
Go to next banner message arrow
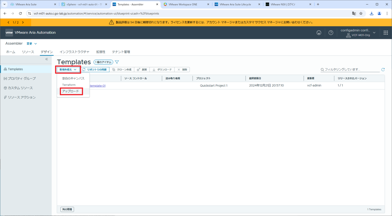click(23, 22)
